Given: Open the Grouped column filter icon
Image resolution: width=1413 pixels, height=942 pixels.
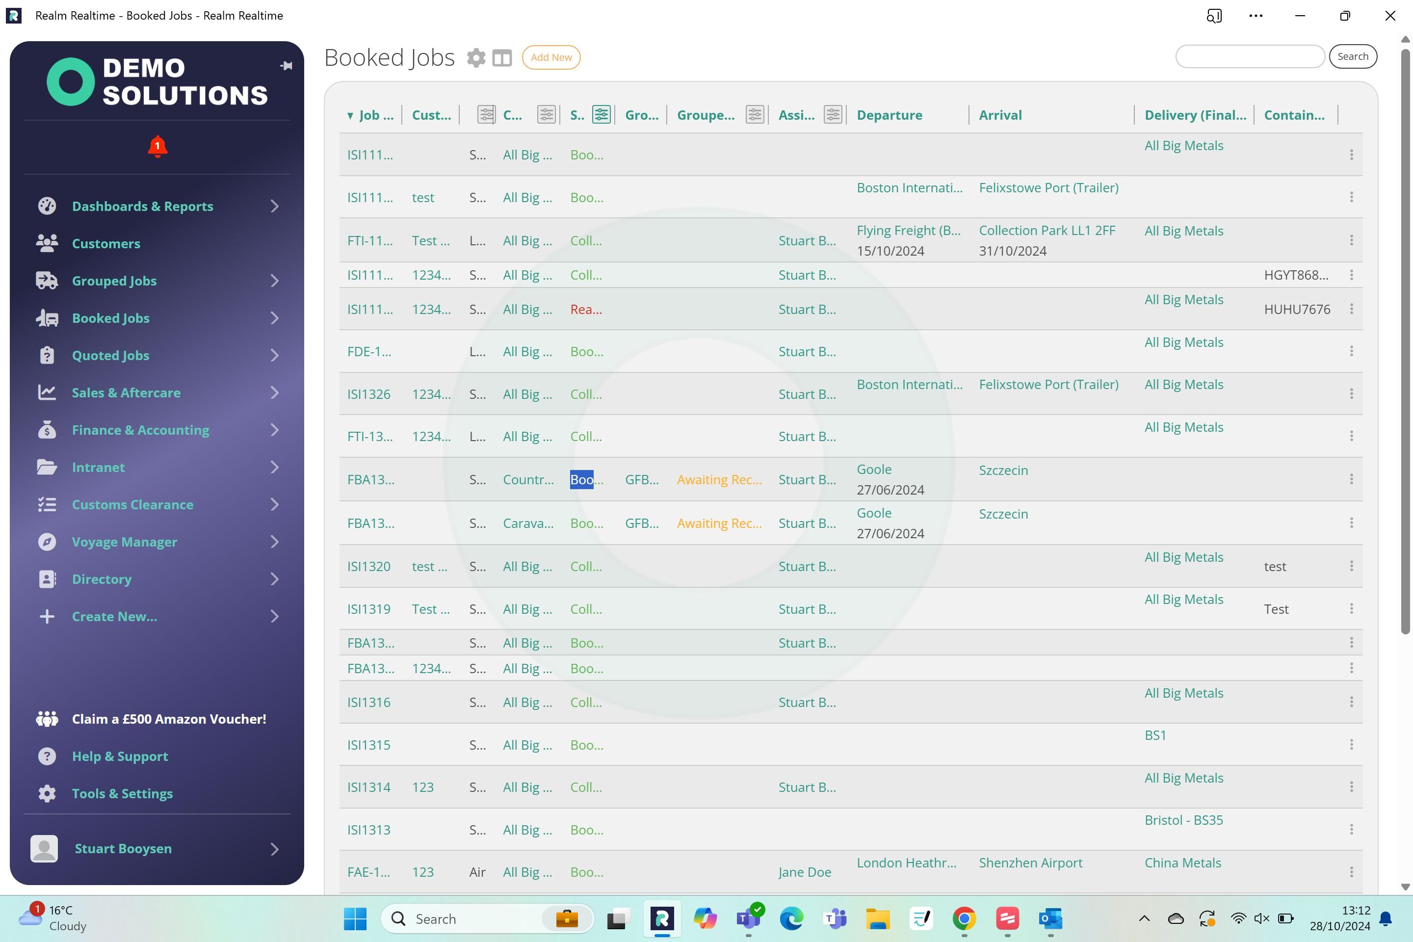Looking at the screenshot, I should pyautogui.click(x=755, y=114).
